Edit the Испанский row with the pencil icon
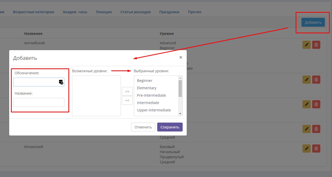 (307, 149)
